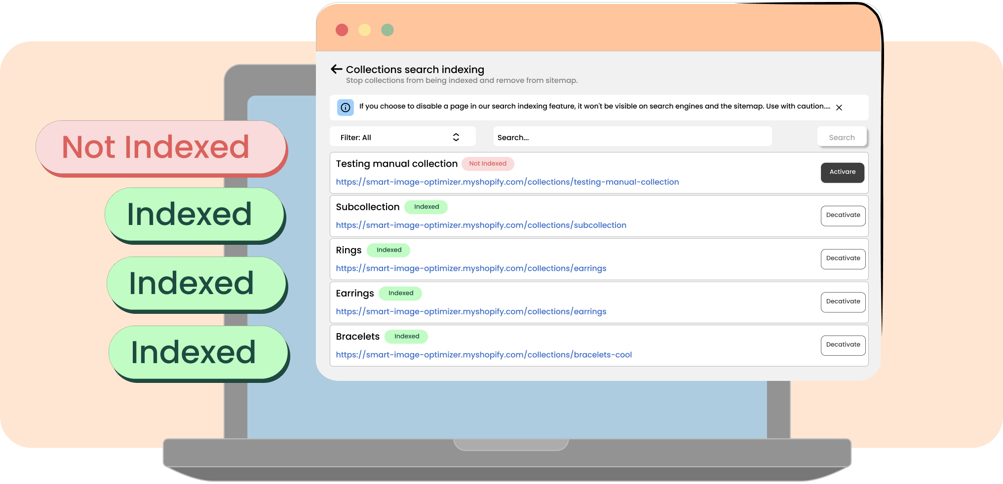The height and width of the screenshot is (484, 1003).
Task: Click the 'Indexed' badge on Subcollection
Action: coord(426,207)
